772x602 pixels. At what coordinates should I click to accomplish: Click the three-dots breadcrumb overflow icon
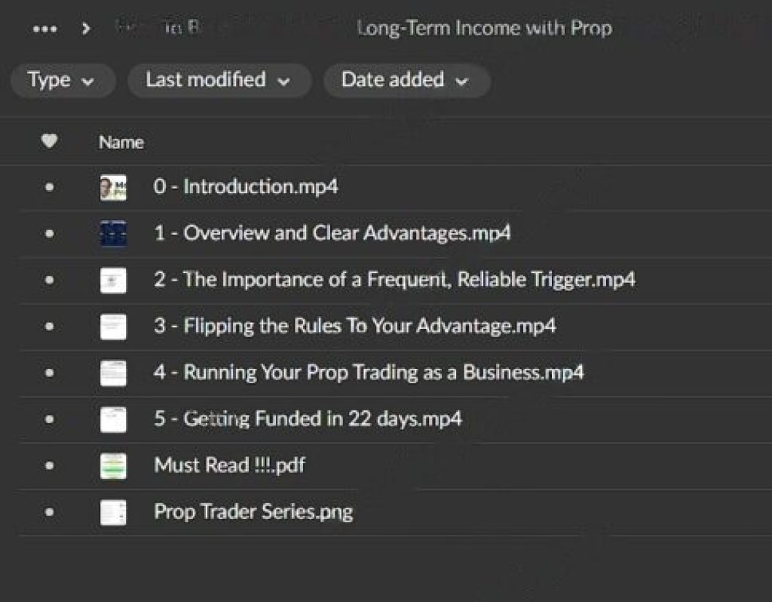coord(45,29)
